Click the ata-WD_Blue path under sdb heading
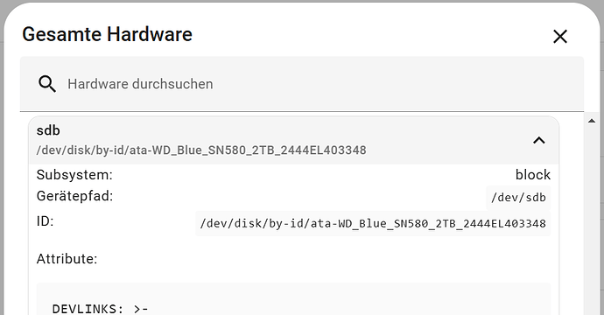 pos(201,150)
